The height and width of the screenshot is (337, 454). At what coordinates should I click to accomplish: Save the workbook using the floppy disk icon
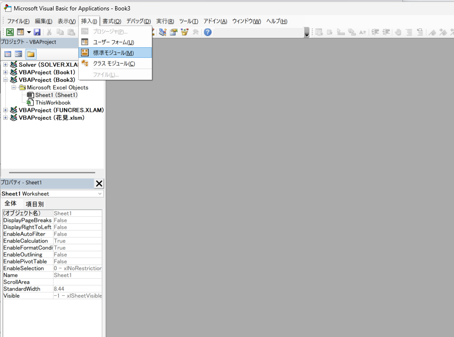(37, 32)
